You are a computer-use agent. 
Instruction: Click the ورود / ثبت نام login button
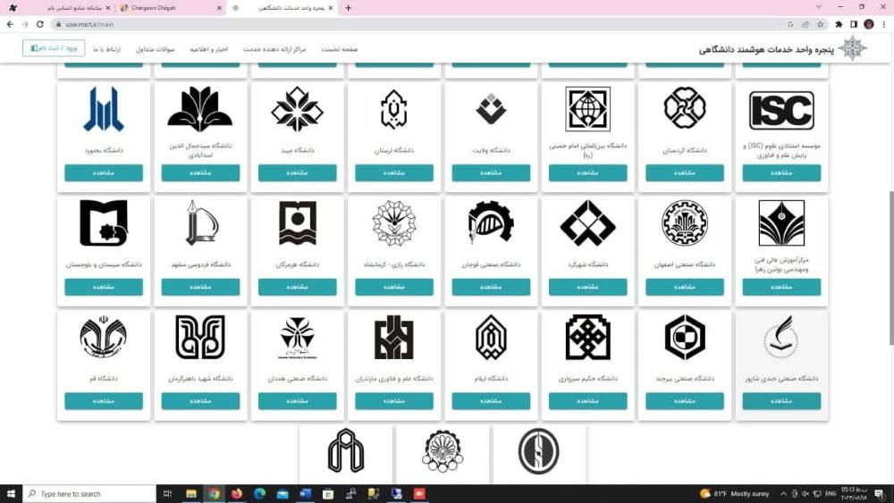click(x=54, y=48)
